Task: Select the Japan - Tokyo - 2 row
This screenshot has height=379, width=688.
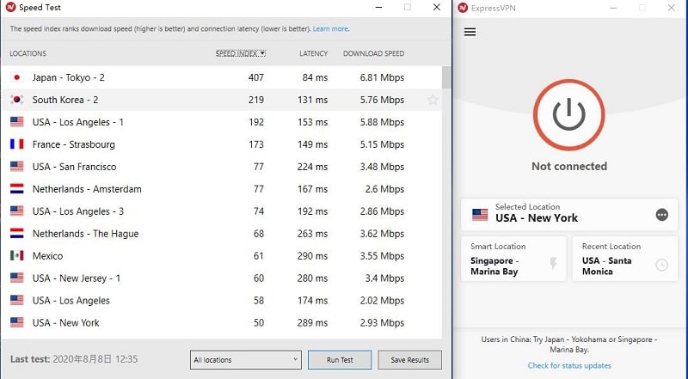Action: pos(221,77)
